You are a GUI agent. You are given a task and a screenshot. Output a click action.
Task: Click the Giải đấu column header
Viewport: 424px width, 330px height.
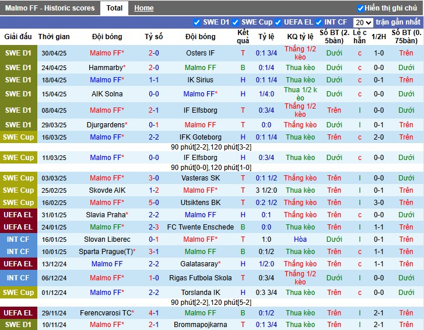pyautogui.click(x=18, y=37)
